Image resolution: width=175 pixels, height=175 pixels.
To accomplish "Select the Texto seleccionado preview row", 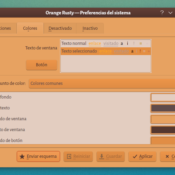I will point(106,51).
